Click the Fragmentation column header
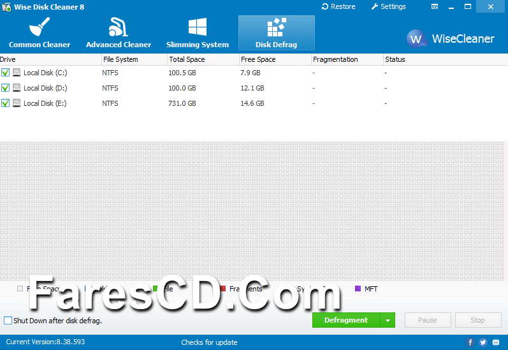This screenshot has width=508, height=350. [x=347, y=59]
